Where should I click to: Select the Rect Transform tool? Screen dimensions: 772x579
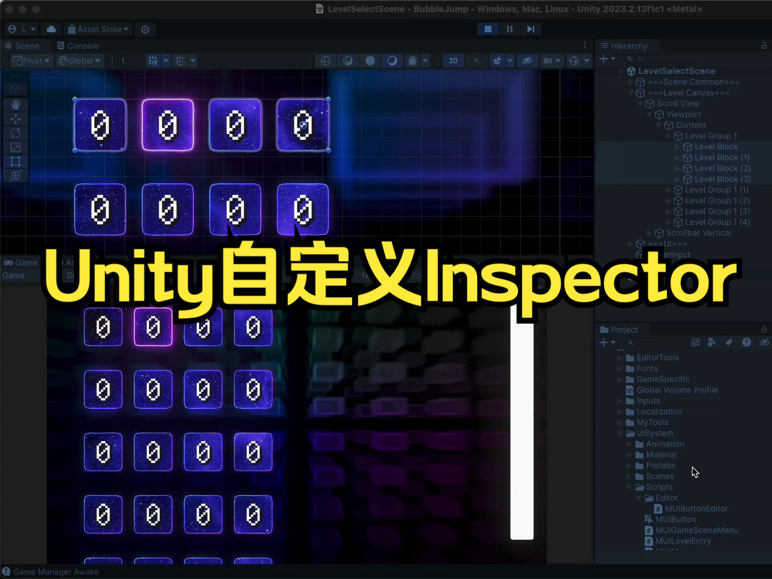coord(16,161)
